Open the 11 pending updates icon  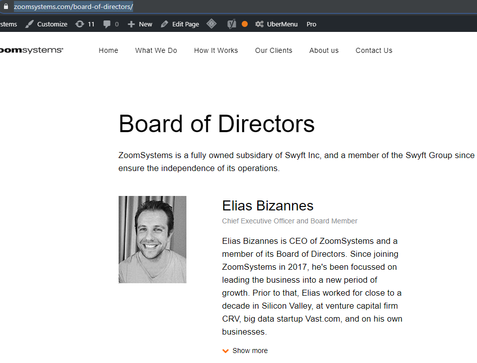pos(79,24)
